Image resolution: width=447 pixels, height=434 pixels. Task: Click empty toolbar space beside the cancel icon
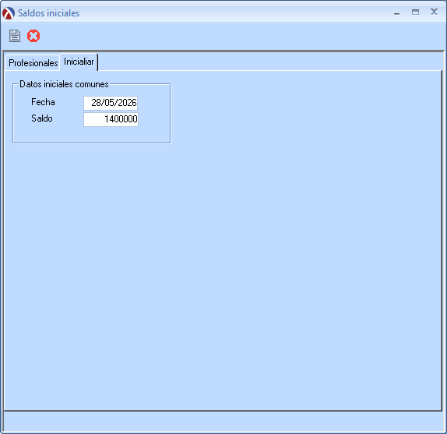[228, 36]
